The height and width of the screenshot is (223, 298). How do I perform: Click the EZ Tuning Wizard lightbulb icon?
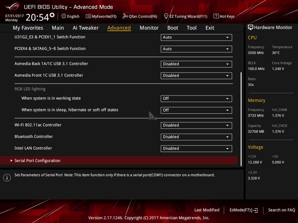click(x=166, y=16)
